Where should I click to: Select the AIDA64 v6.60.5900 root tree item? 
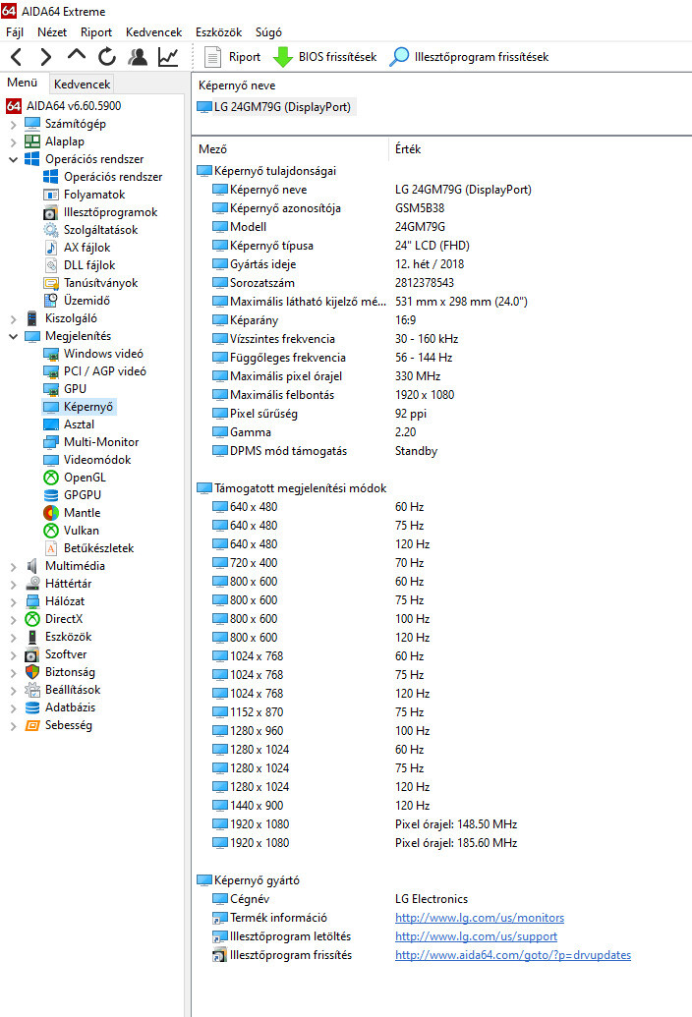click(64, 106)
